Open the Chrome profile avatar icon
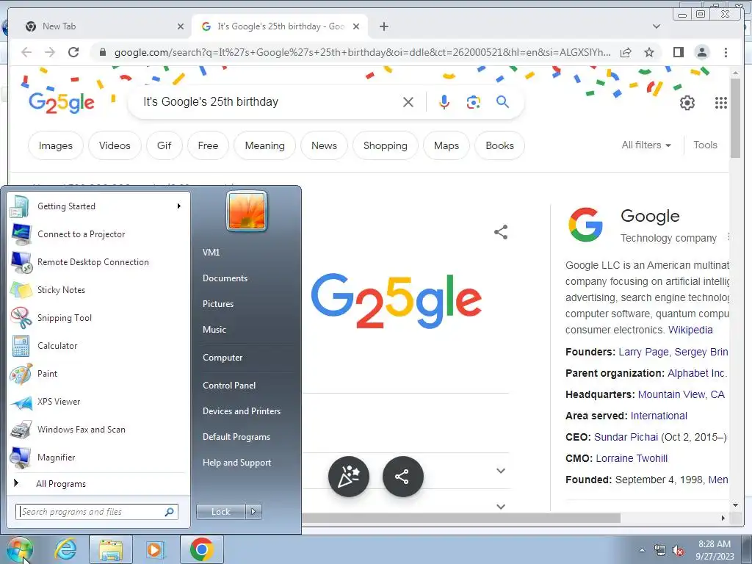 point(701,52)
